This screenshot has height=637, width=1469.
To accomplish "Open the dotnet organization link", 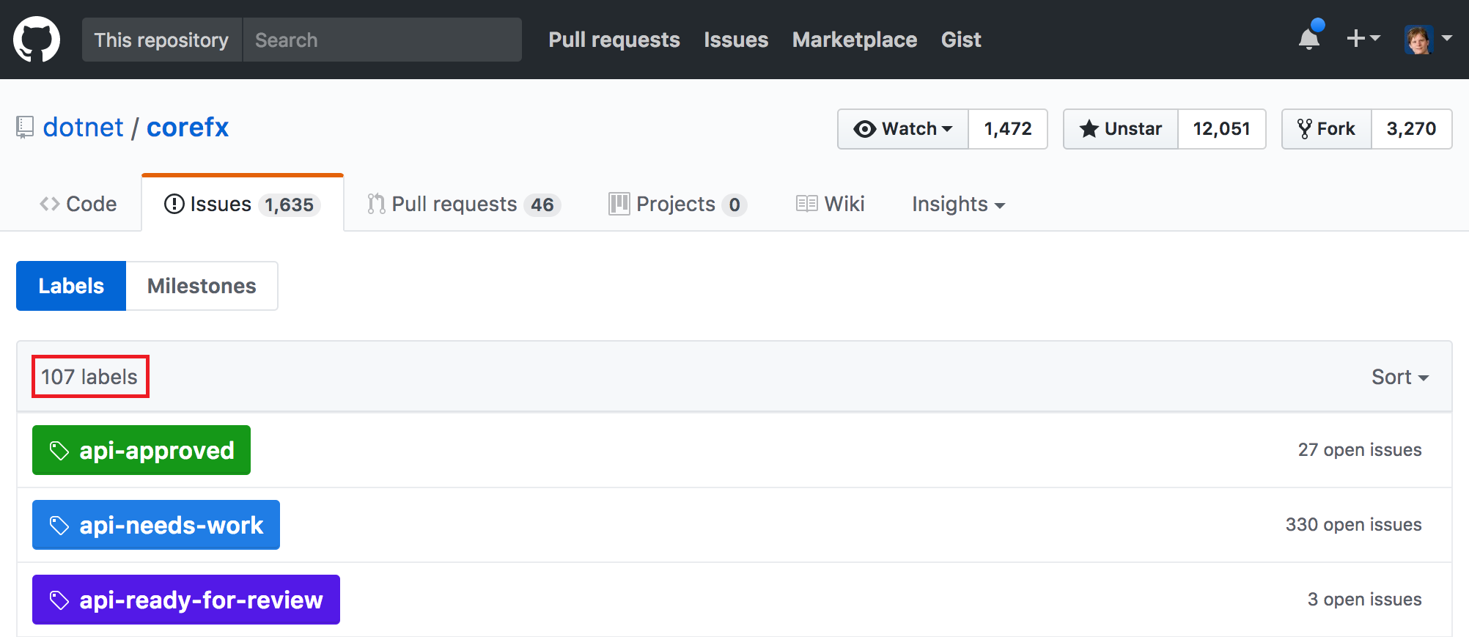I will tap(83, 128).
